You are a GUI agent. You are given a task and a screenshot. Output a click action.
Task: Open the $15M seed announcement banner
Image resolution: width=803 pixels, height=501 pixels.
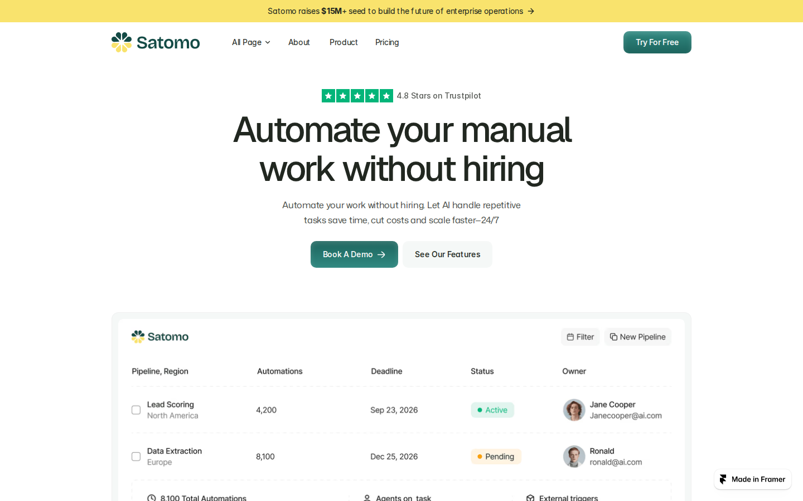click(x=401, y=11)
